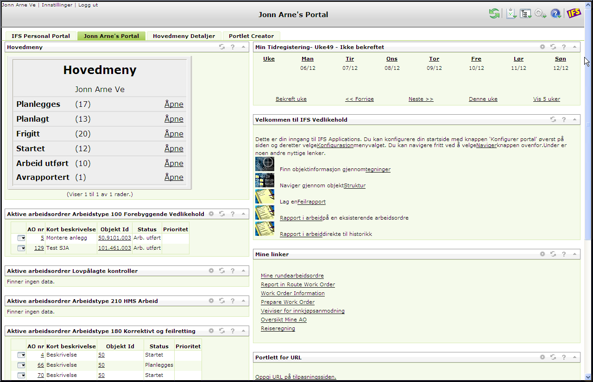Screen dimensions: 593x382
Task: Refresh the Min Tidregistering portlet
Action: click(x=553, y=47)
